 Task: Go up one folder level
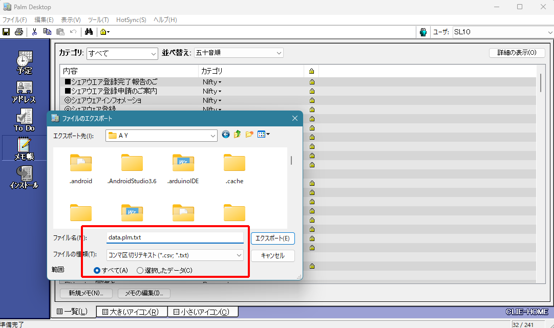(x=238, y=134)
